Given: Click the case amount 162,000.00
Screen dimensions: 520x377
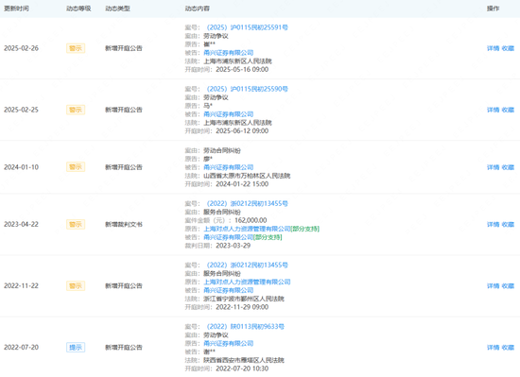Looking at the screenshot, I should click(251, 221).
